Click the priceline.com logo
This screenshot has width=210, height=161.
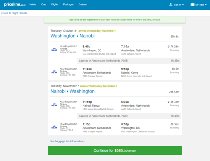(x=15, y=5)
